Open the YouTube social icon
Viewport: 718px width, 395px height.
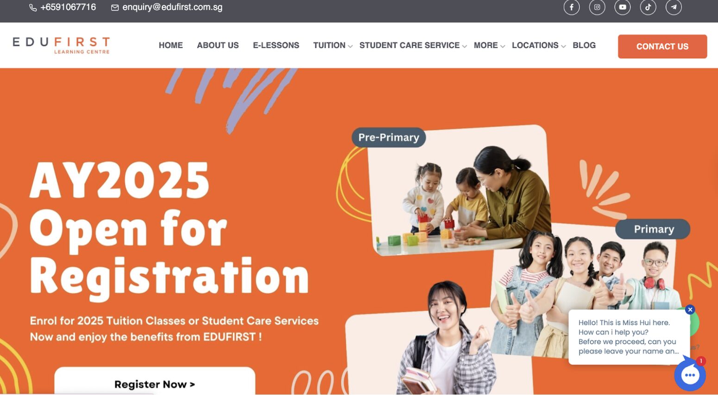tap(623, 7)
